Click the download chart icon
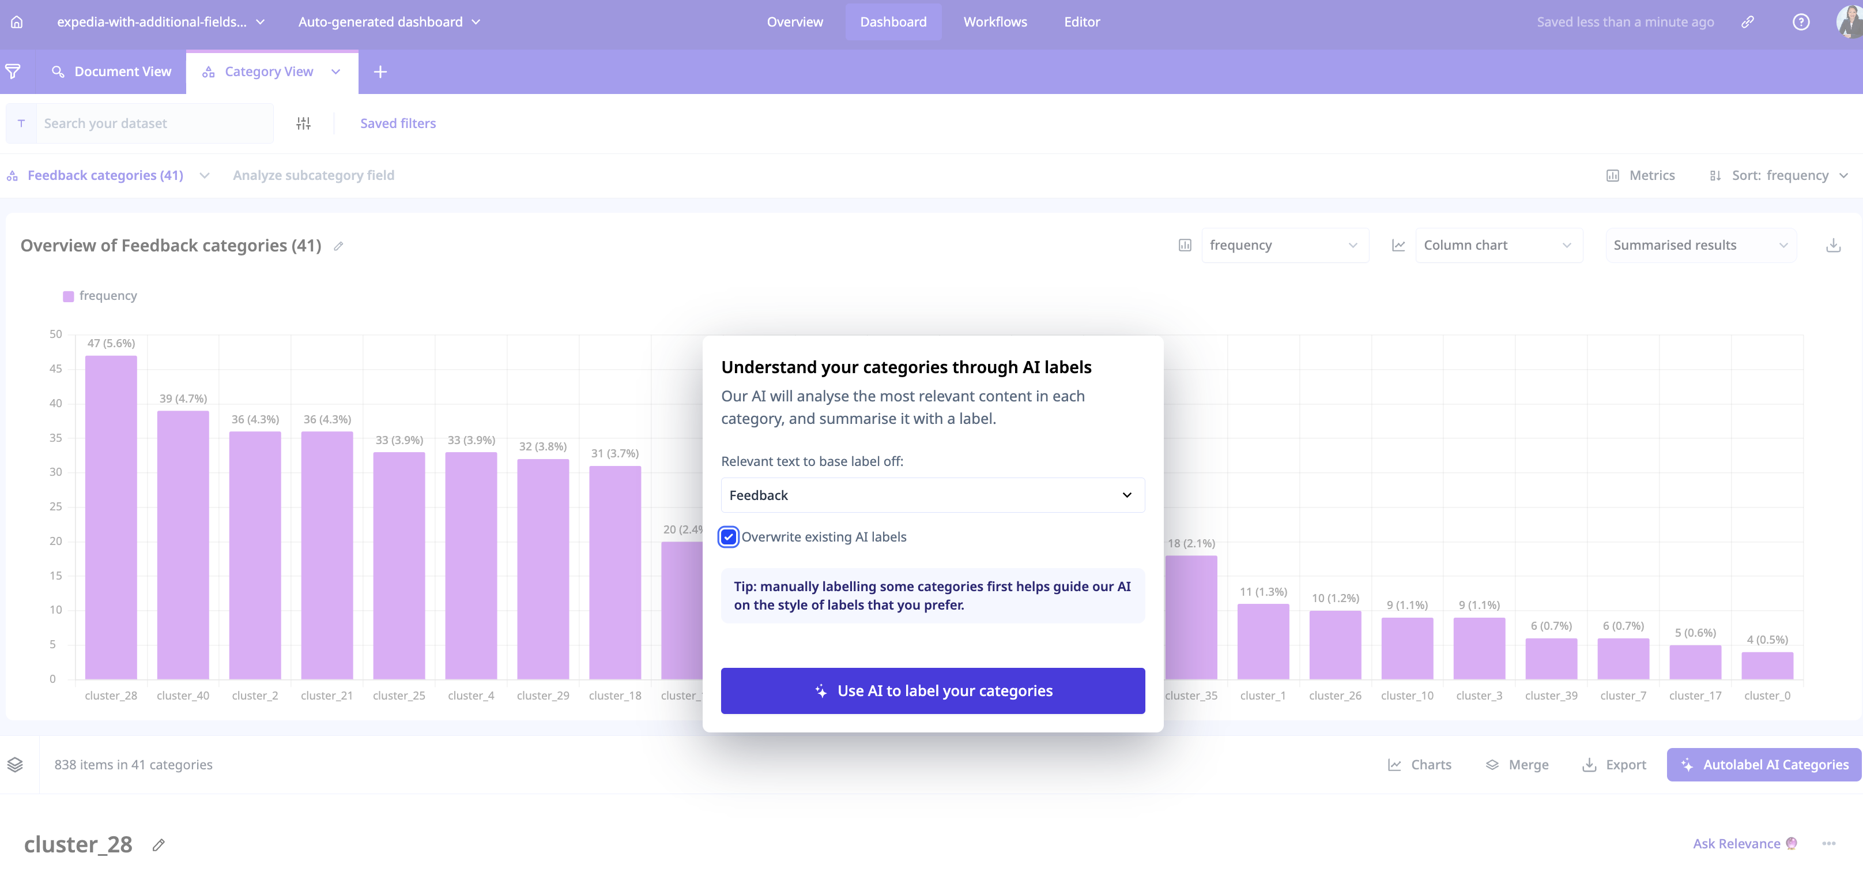 (1832, 245)
